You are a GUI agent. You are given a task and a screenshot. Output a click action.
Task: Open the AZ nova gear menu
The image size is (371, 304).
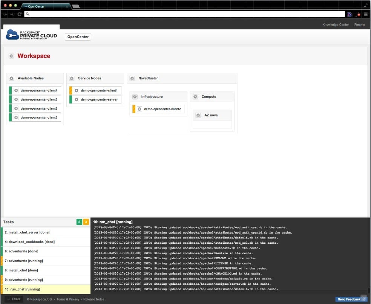[x=198, y=115]
